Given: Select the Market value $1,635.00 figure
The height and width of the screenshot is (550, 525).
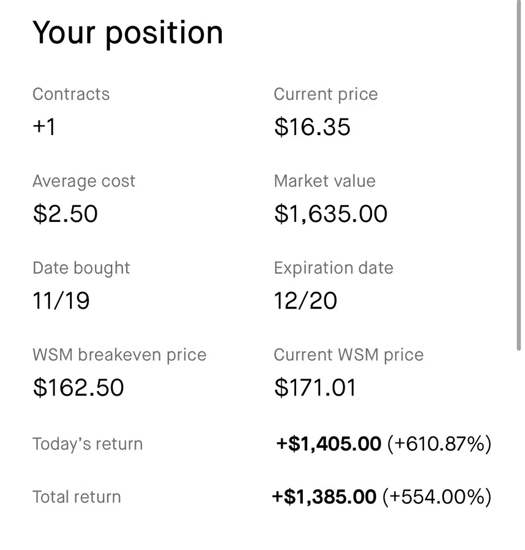Looking at the screenshot, I should coord(331,214).
